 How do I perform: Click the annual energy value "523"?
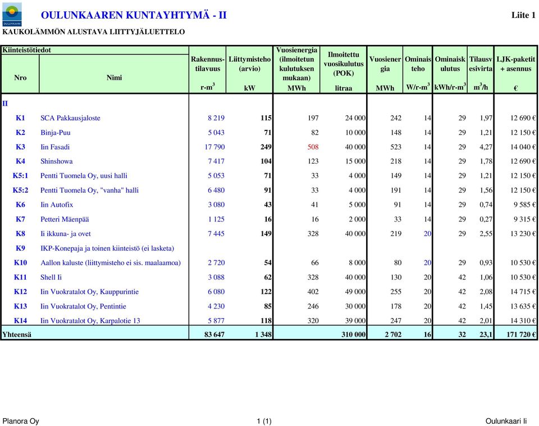[x=396, y=147]
